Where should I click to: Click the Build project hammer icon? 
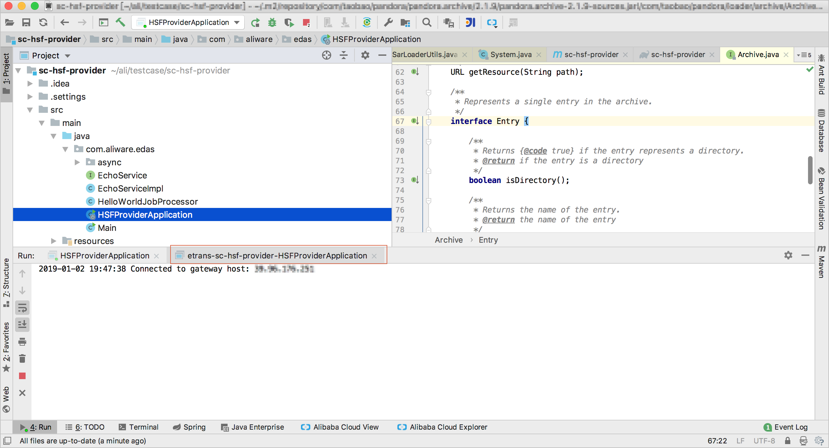click(x=120, y=23)
